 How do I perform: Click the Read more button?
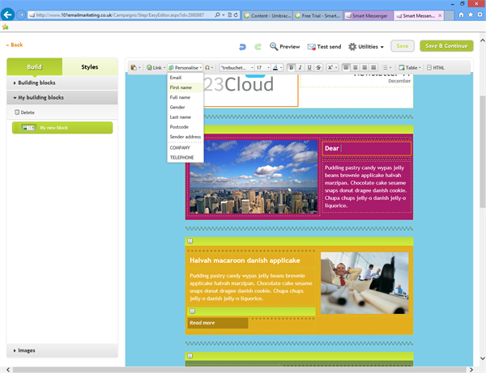click(218, 323)
